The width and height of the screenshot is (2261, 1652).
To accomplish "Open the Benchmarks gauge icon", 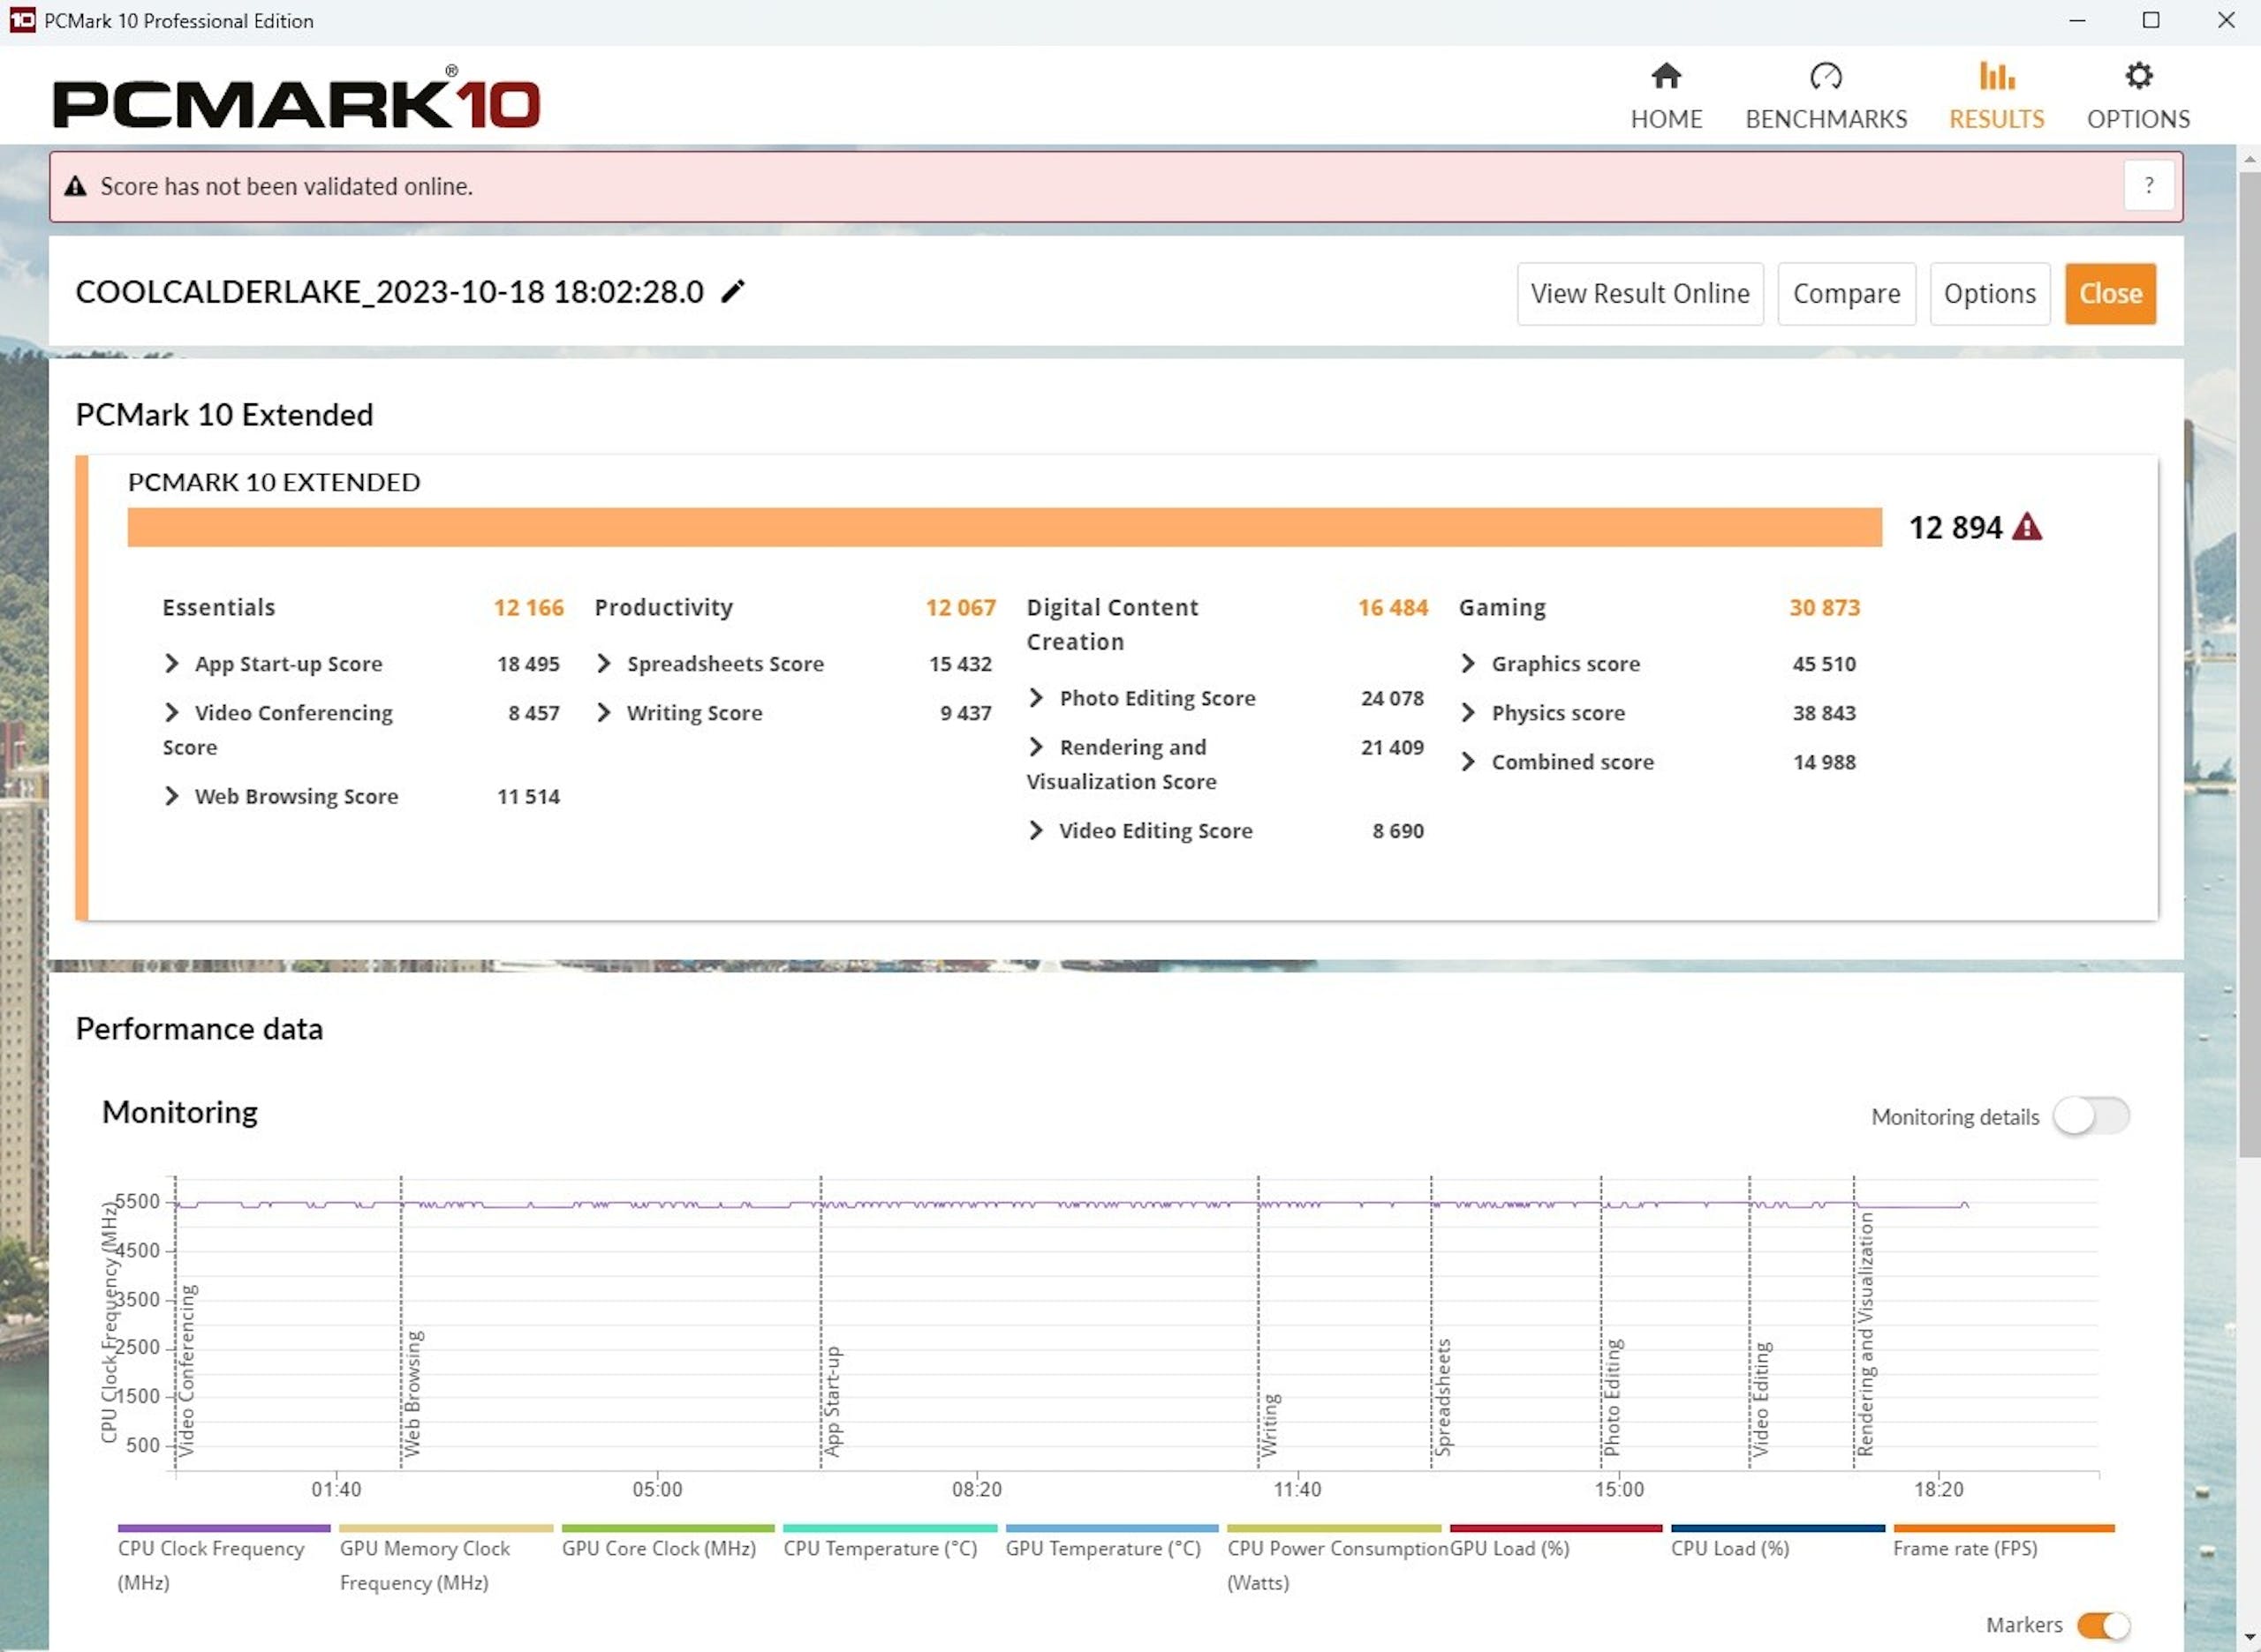I will coord(1826,76).
